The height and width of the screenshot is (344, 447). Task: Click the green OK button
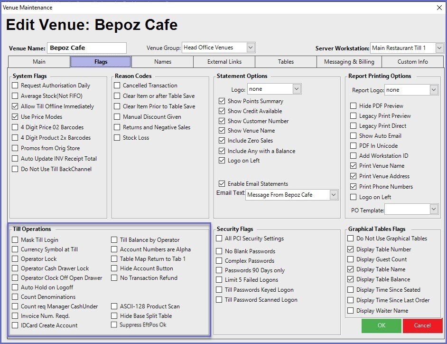[x=381, y=325]
